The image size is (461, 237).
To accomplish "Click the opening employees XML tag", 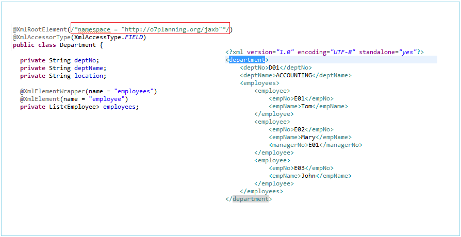I will point(259,83).
